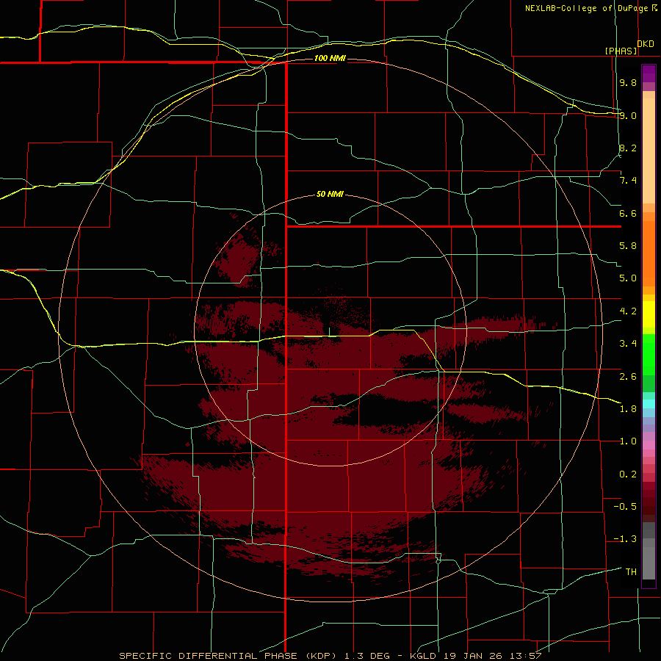This screenshot has height=661, width=661.
Task: Pick the yellow segment of the color bar
Action: [649, 314]
